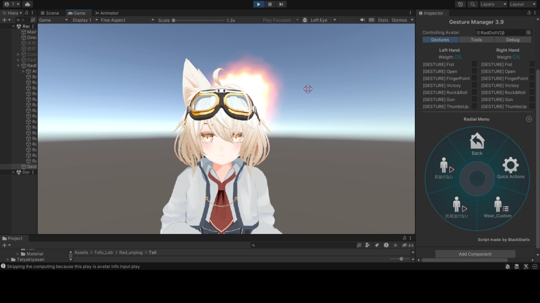Screen dimensions: 540x303
Task: Toggle the Stats overlay
Action: [x=383, y=21]
